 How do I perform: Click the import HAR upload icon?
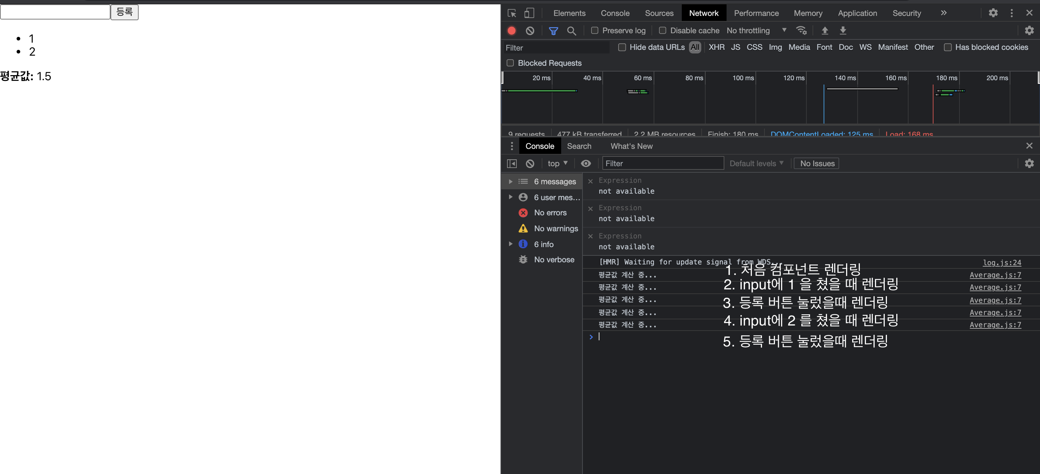point(825,31)
